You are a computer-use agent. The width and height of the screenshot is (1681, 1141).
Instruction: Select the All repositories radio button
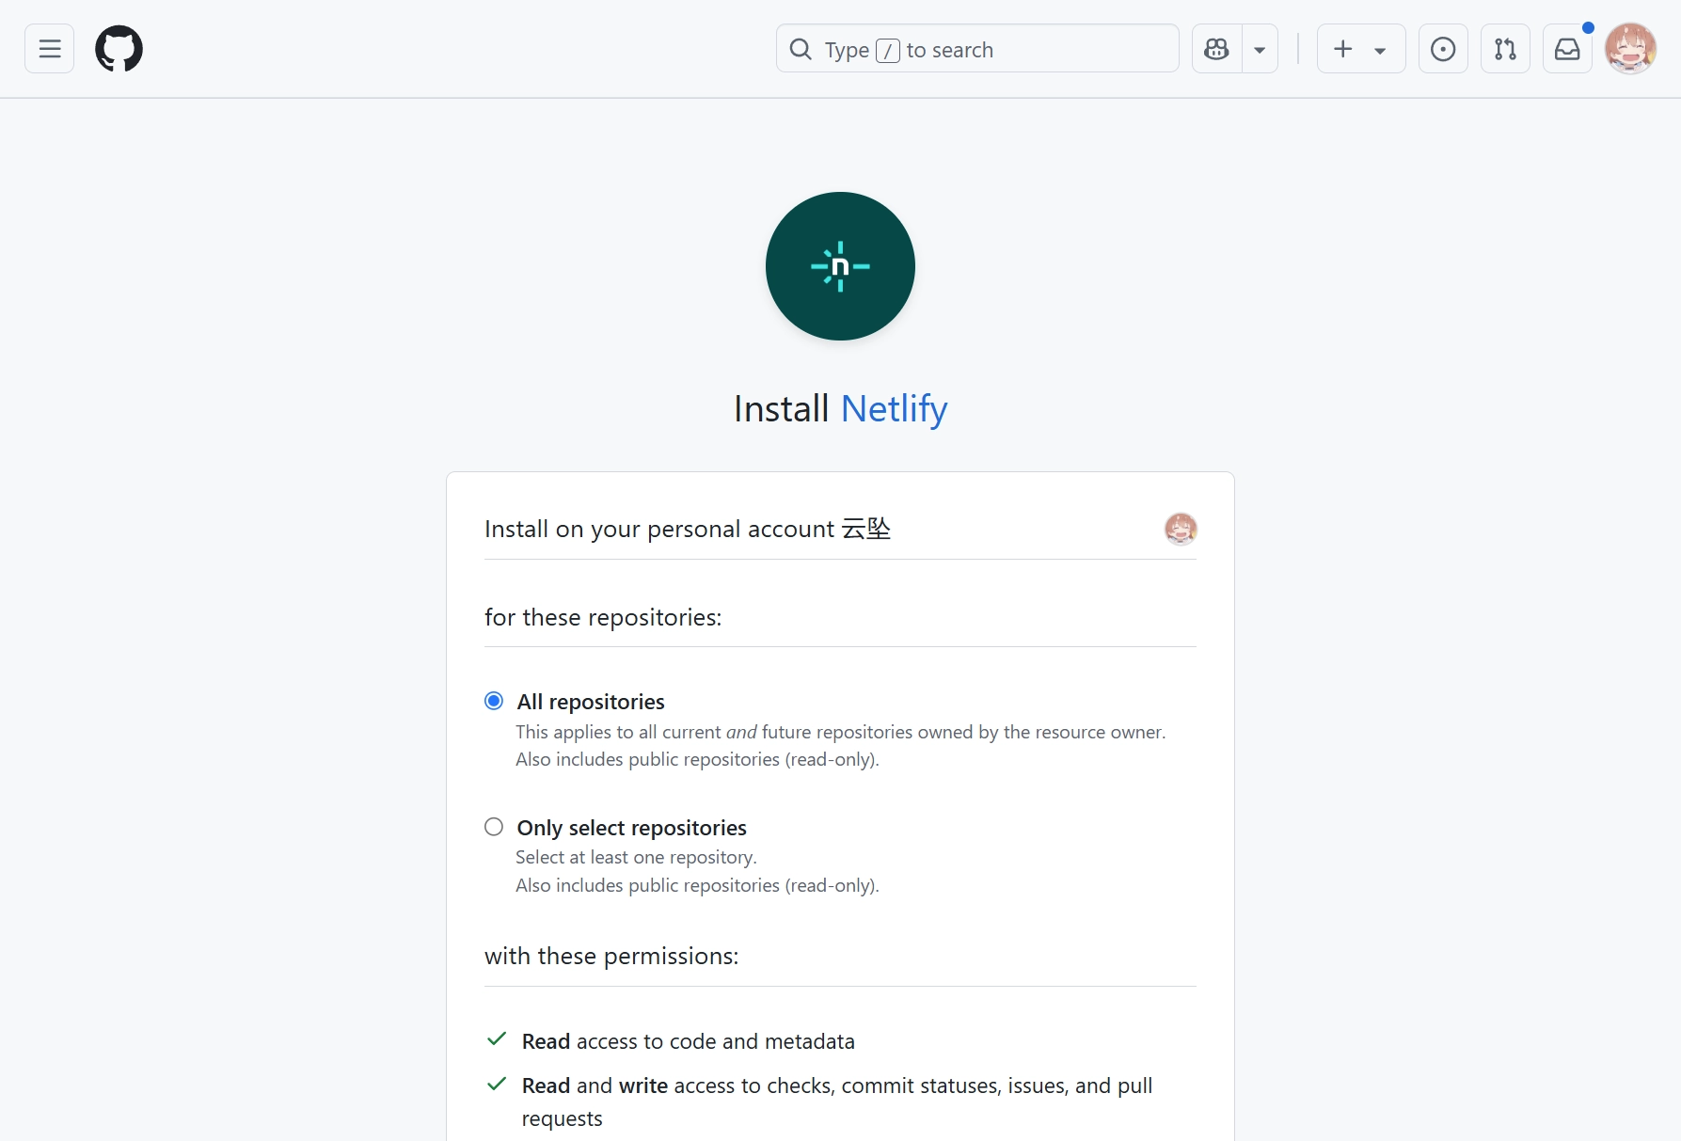[494, 701]
